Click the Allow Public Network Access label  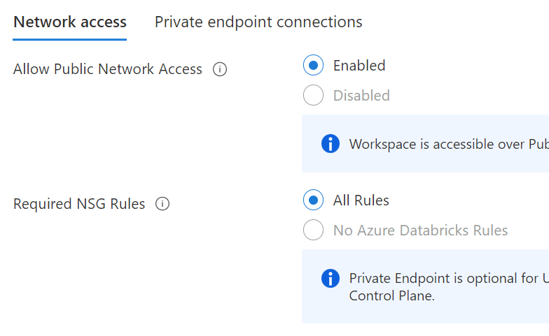[108, 69]
